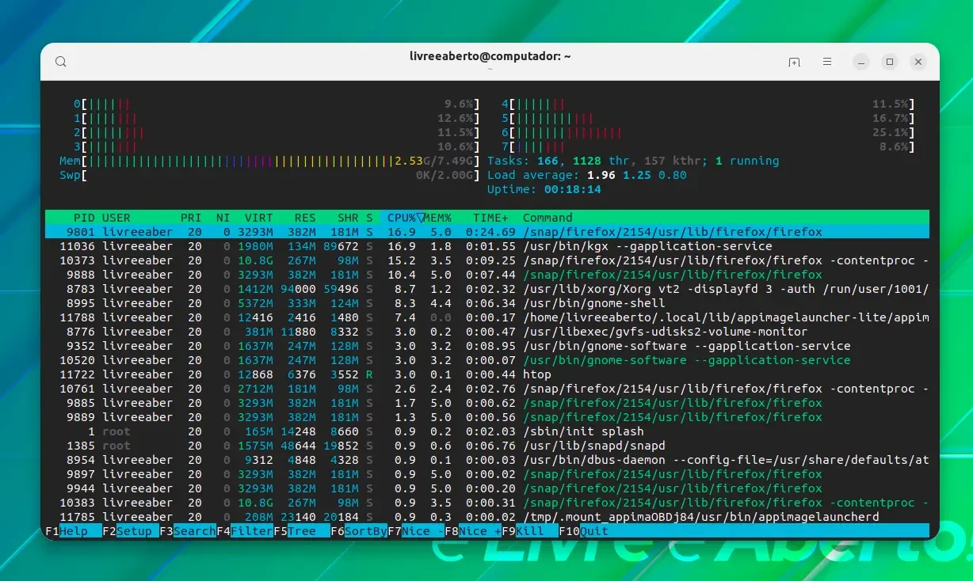The height and width of the screenshot is (581, 973).
Task: Sort by the RES column header
Action: pyautogui.click(x=305, y=218)
